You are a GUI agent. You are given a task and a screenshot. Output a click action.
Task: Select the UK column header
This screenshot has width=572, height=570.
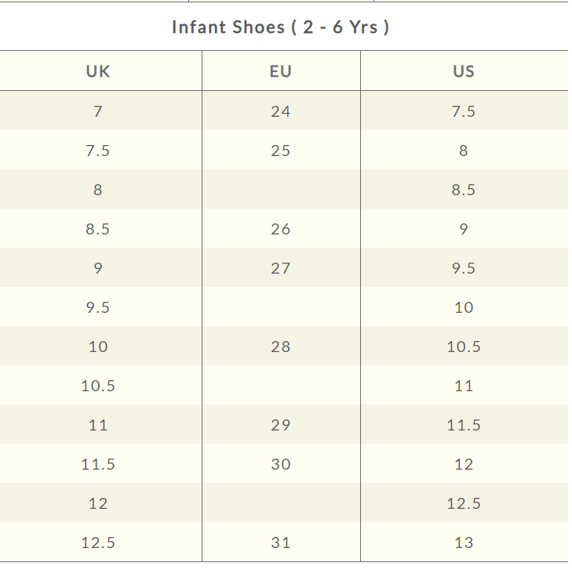pos(98,71)
